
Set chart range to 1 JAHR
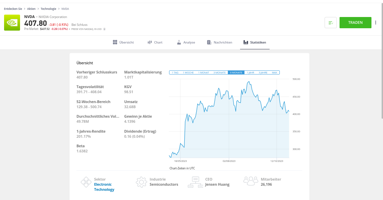click(x=250, y=72)
